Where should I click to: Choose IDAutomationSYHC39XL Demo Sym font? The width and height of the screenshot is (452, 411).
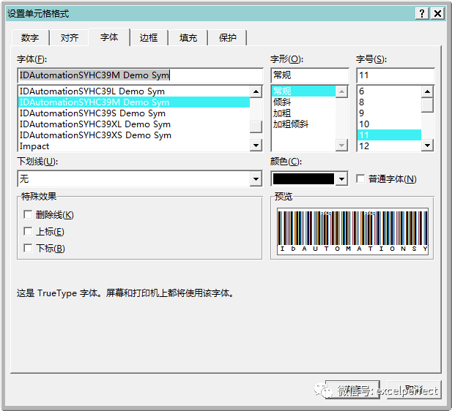click(x=134, y=124)
